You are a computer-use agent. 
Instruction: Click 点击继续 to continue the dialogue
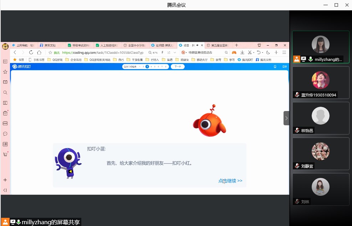pyautogui.click(x=230, y=181)
